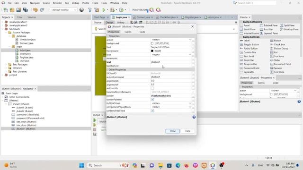The height and width of the screenshot is (170, 303).
Task: Click the background swatch in docked Properties panel
Action: point(271,94)
